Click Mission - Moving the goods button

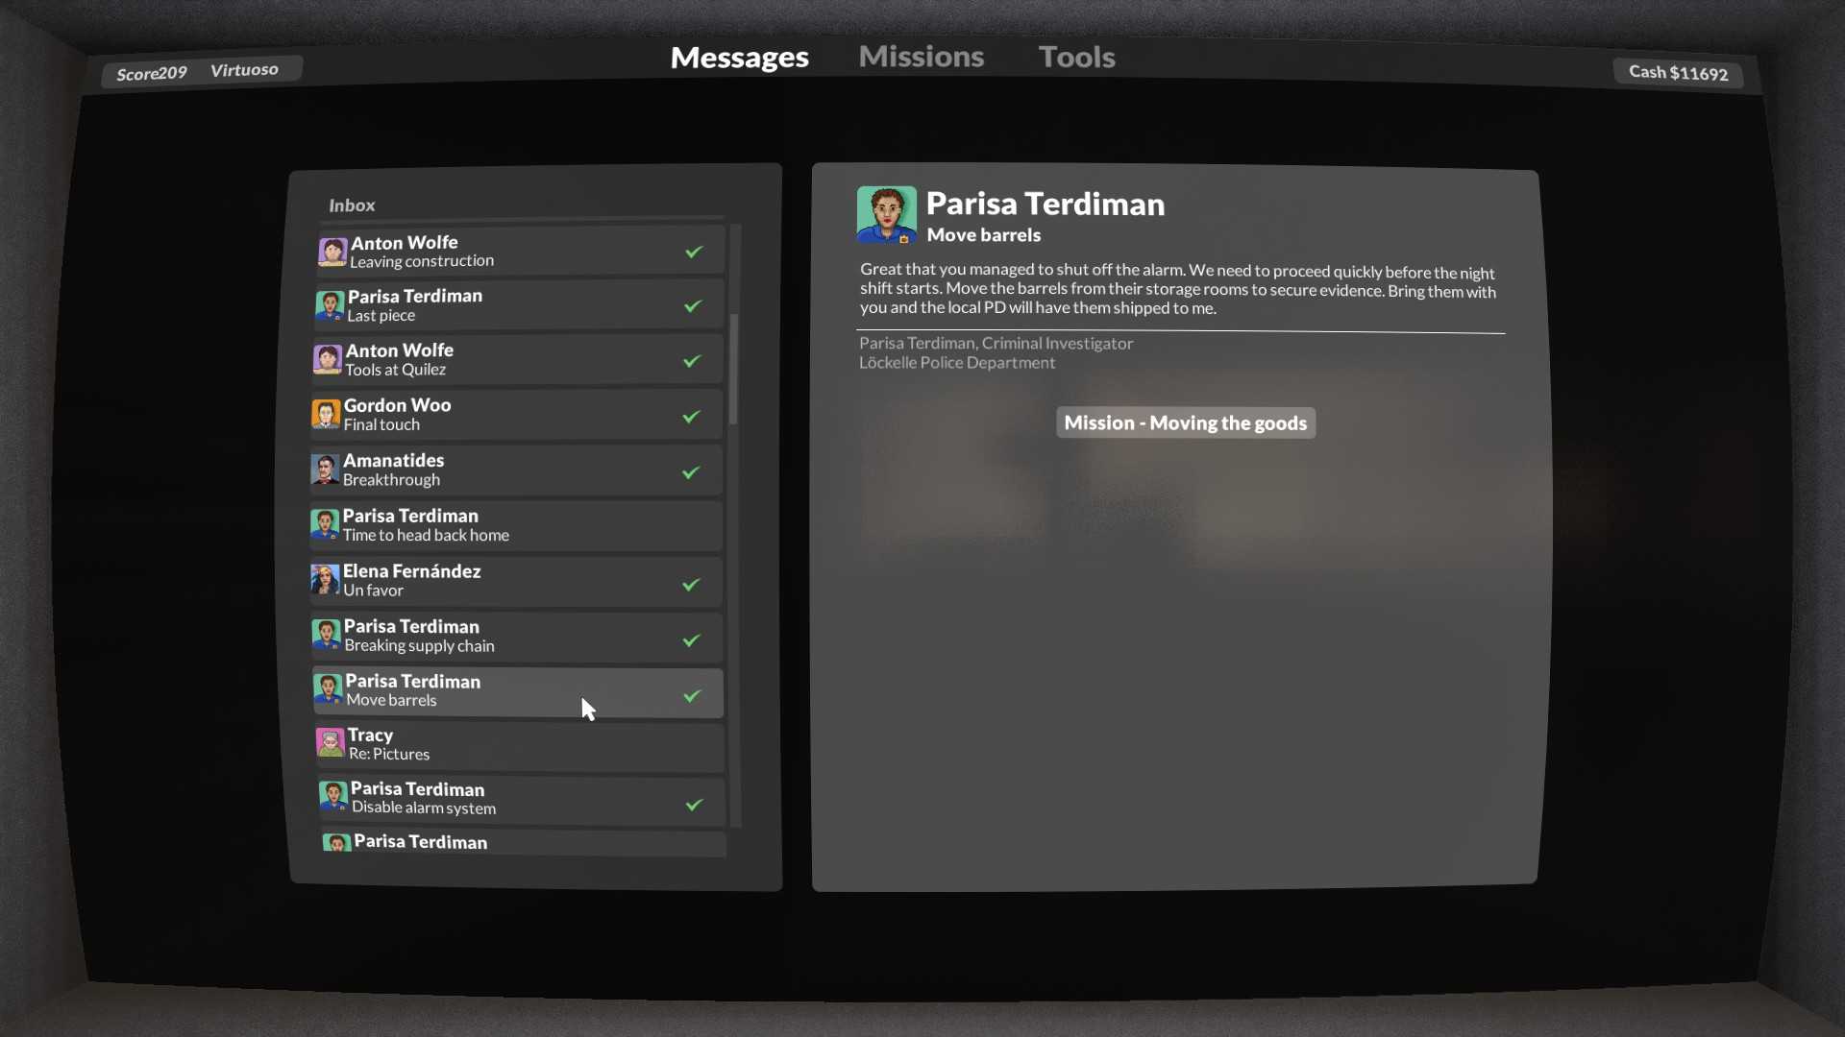click(1185, 422)
